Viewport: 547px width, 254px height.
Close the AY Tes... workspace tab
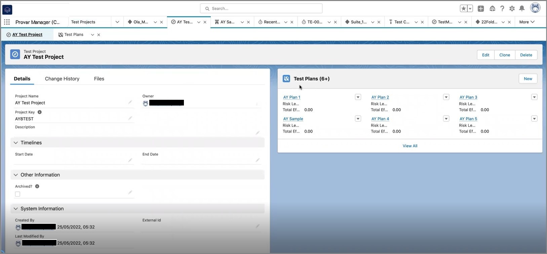click(x=205, y=22)
